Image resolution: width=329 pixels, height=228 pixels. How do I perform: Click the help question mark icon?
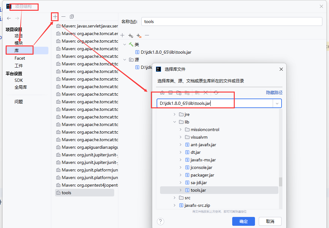click(x=161, y=221)
